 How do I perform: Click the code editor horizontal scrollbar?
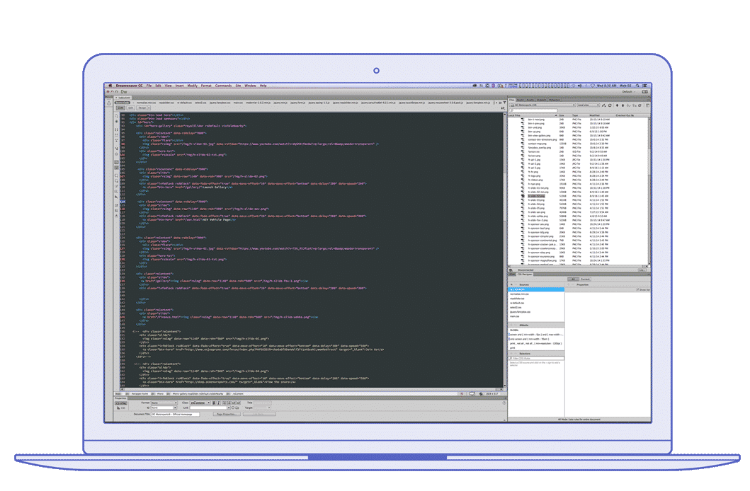click(x=311, y=389)
